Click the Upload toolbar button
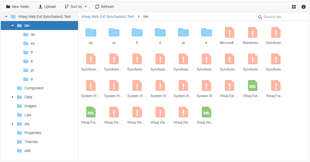 click(47, 7)
